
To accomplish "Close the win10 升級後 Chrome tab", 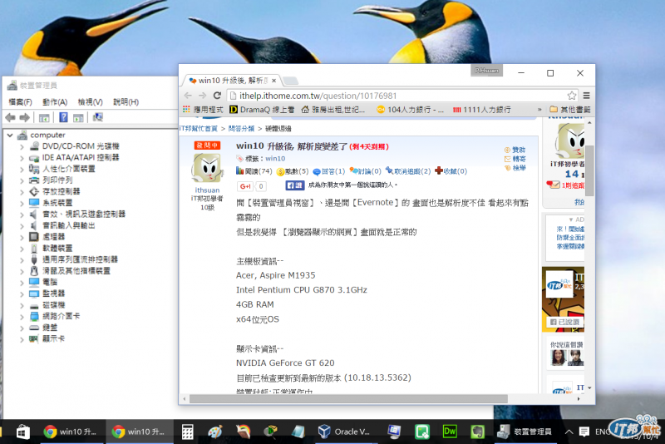I will 274,81.
